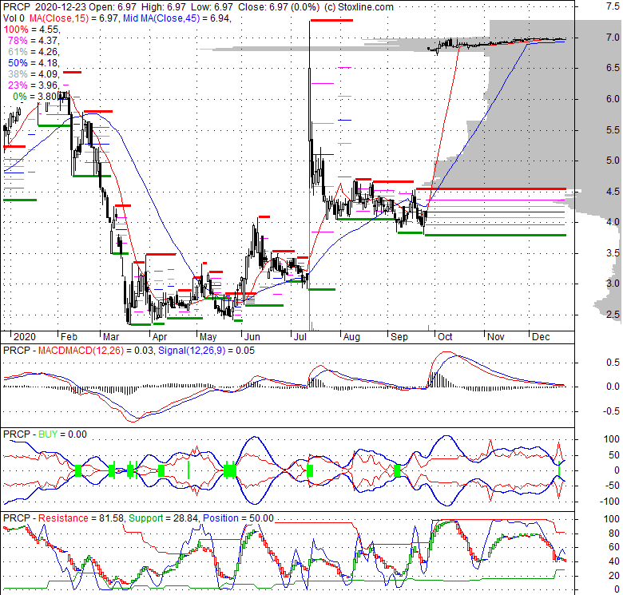Click the 'PRCP 2020-12-23' ticker date header

pos(44,6)
